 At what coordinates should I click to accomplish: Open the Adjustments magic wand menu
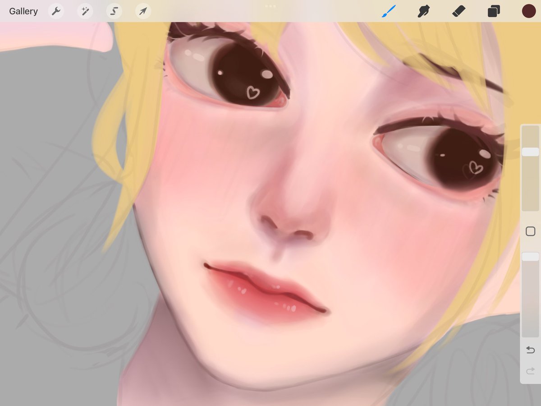85,11
